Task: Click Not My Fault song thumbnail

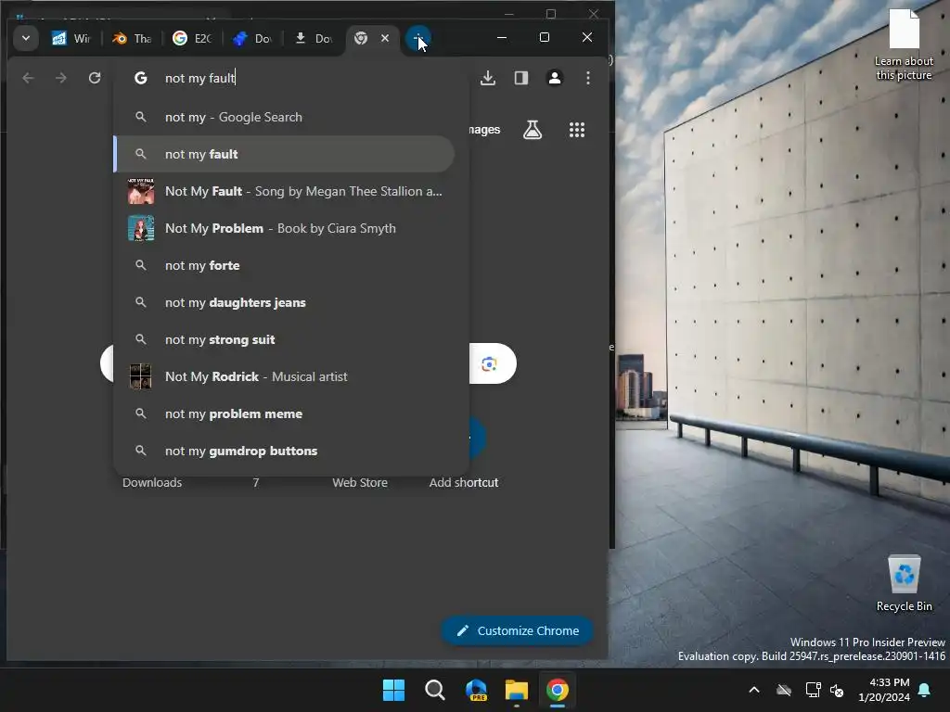Action: [141, 191]
